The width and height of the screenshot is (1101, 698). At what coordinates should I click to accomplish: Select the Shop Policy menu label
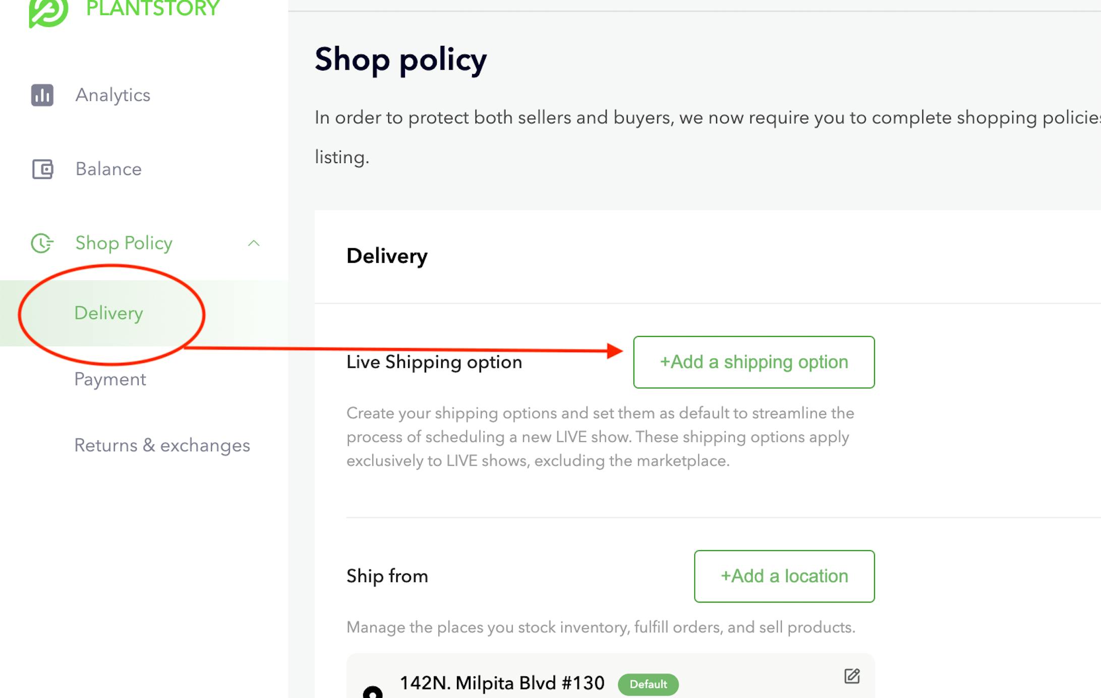124,243
